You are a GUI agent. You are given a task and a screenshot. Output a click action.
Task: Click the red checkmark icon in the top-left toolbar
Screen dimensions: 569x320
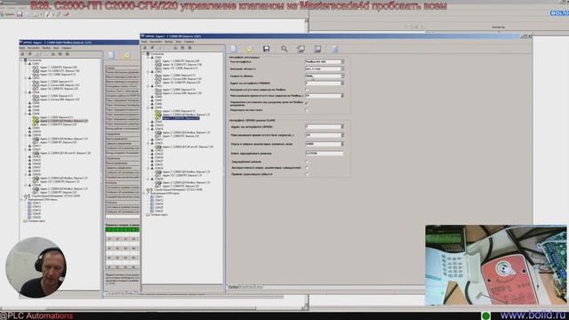click(66, 14)
